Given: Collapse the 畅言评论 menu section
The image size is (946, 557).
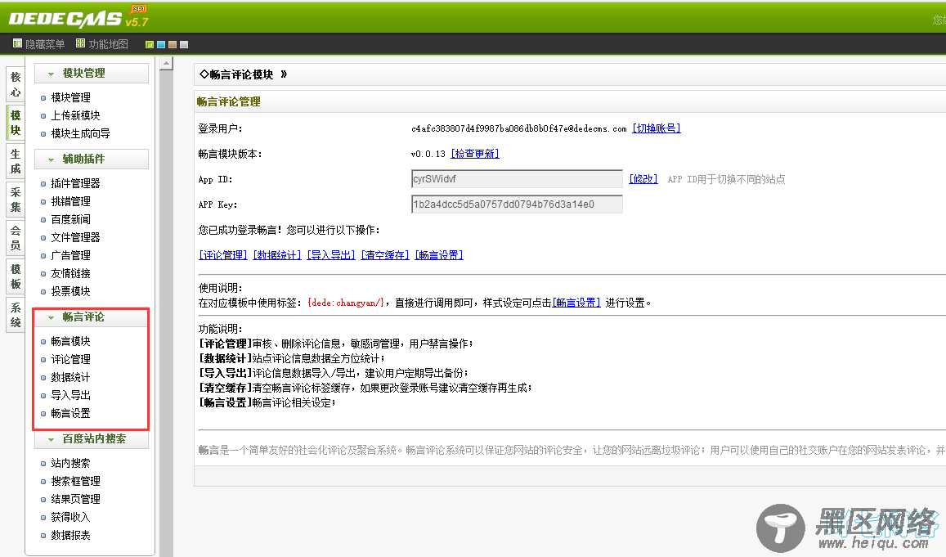Looking at the screenshot, I should pos(91,317).
